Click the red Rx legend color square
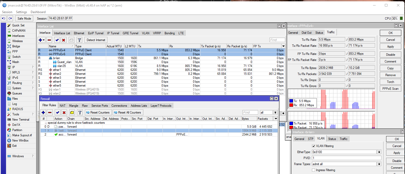Image resolution: width=405 pixels, height=174 pixels. (291, 105)
